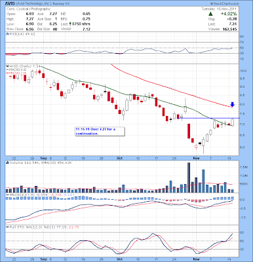
Task: Click the Chg value +0.28
Action: (x=232, y=19)
